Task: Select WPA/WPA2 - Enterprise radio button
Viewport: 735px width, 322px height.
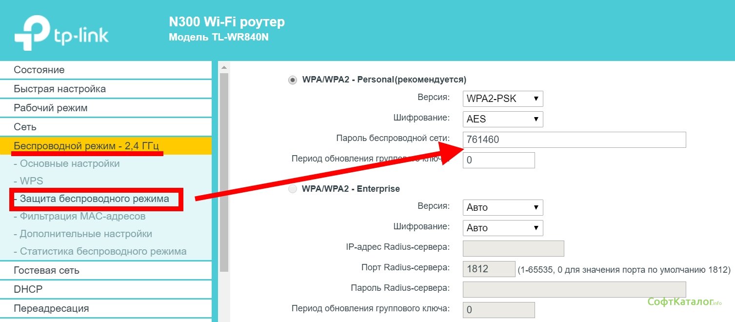Action: point(293,189)
